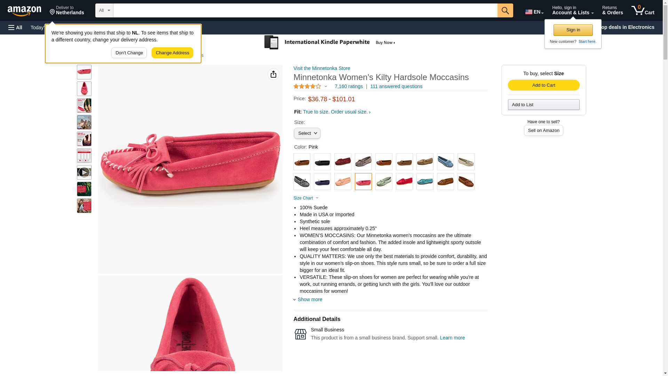Open the All hamburger menu
Image resolution: width=668 pixels, height=376 pixels.
[15, 28]
